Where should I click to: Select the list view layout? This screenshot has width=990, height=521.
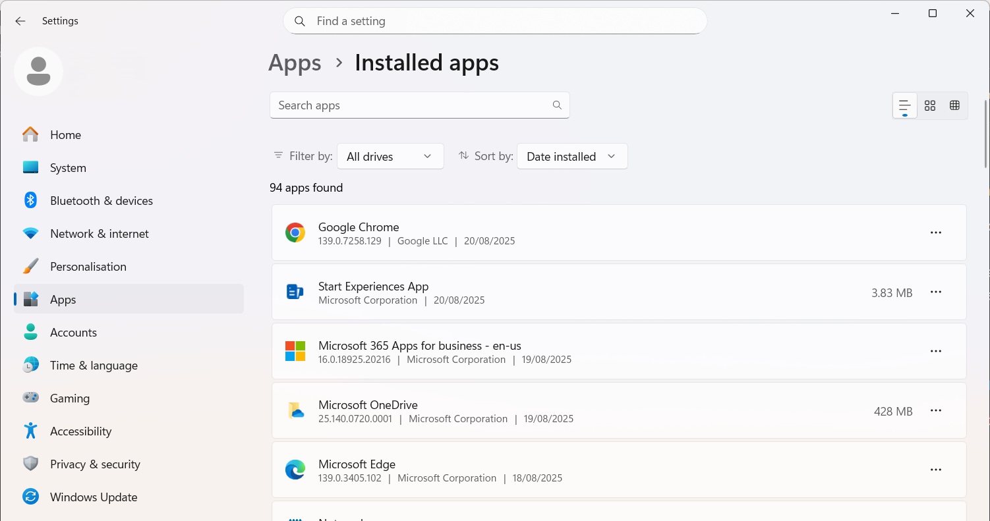pos(905,105)
